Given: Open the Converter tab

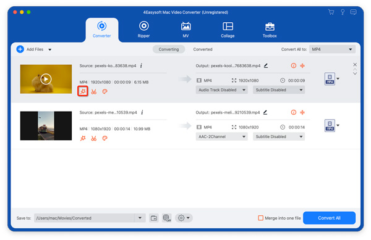Looking at the screenshot, I should [x=102, y=30].
